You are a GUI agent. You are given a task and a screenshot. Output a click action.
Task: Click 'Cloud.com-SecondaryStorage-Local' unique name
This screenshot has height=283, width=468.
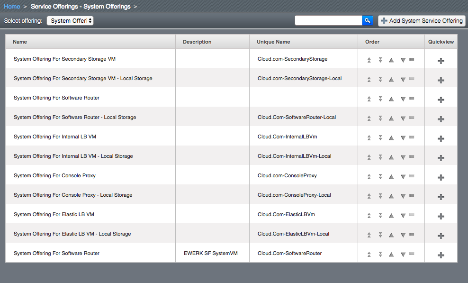(300, 78)
